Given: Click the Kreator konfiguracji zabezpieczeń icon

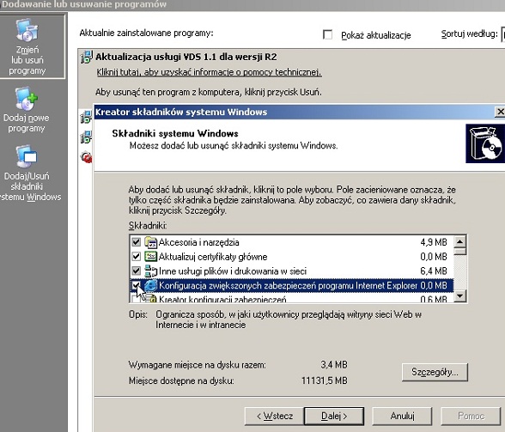Looking at the screenshot, I should 150,298.
